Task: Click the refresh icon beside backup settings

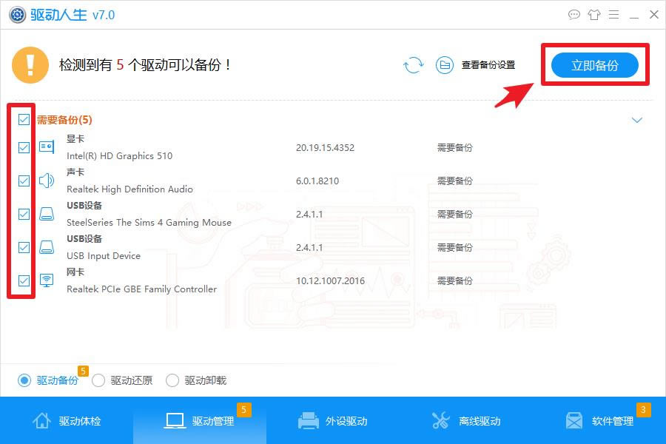Action: point(413,65)
